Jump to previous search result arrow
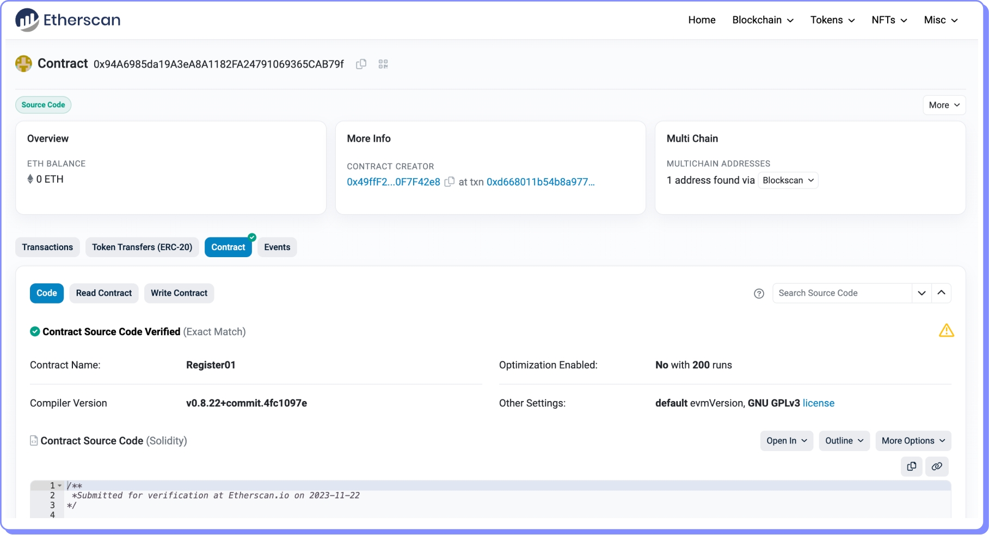Viewport: 989px width, 535px height. 941,293
